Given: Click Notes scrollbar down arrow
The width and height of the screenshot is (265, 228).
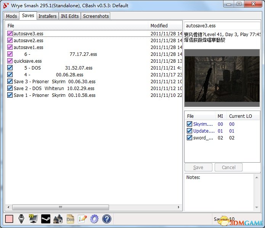Looking at the screenshot, I should tap(257, 207).
